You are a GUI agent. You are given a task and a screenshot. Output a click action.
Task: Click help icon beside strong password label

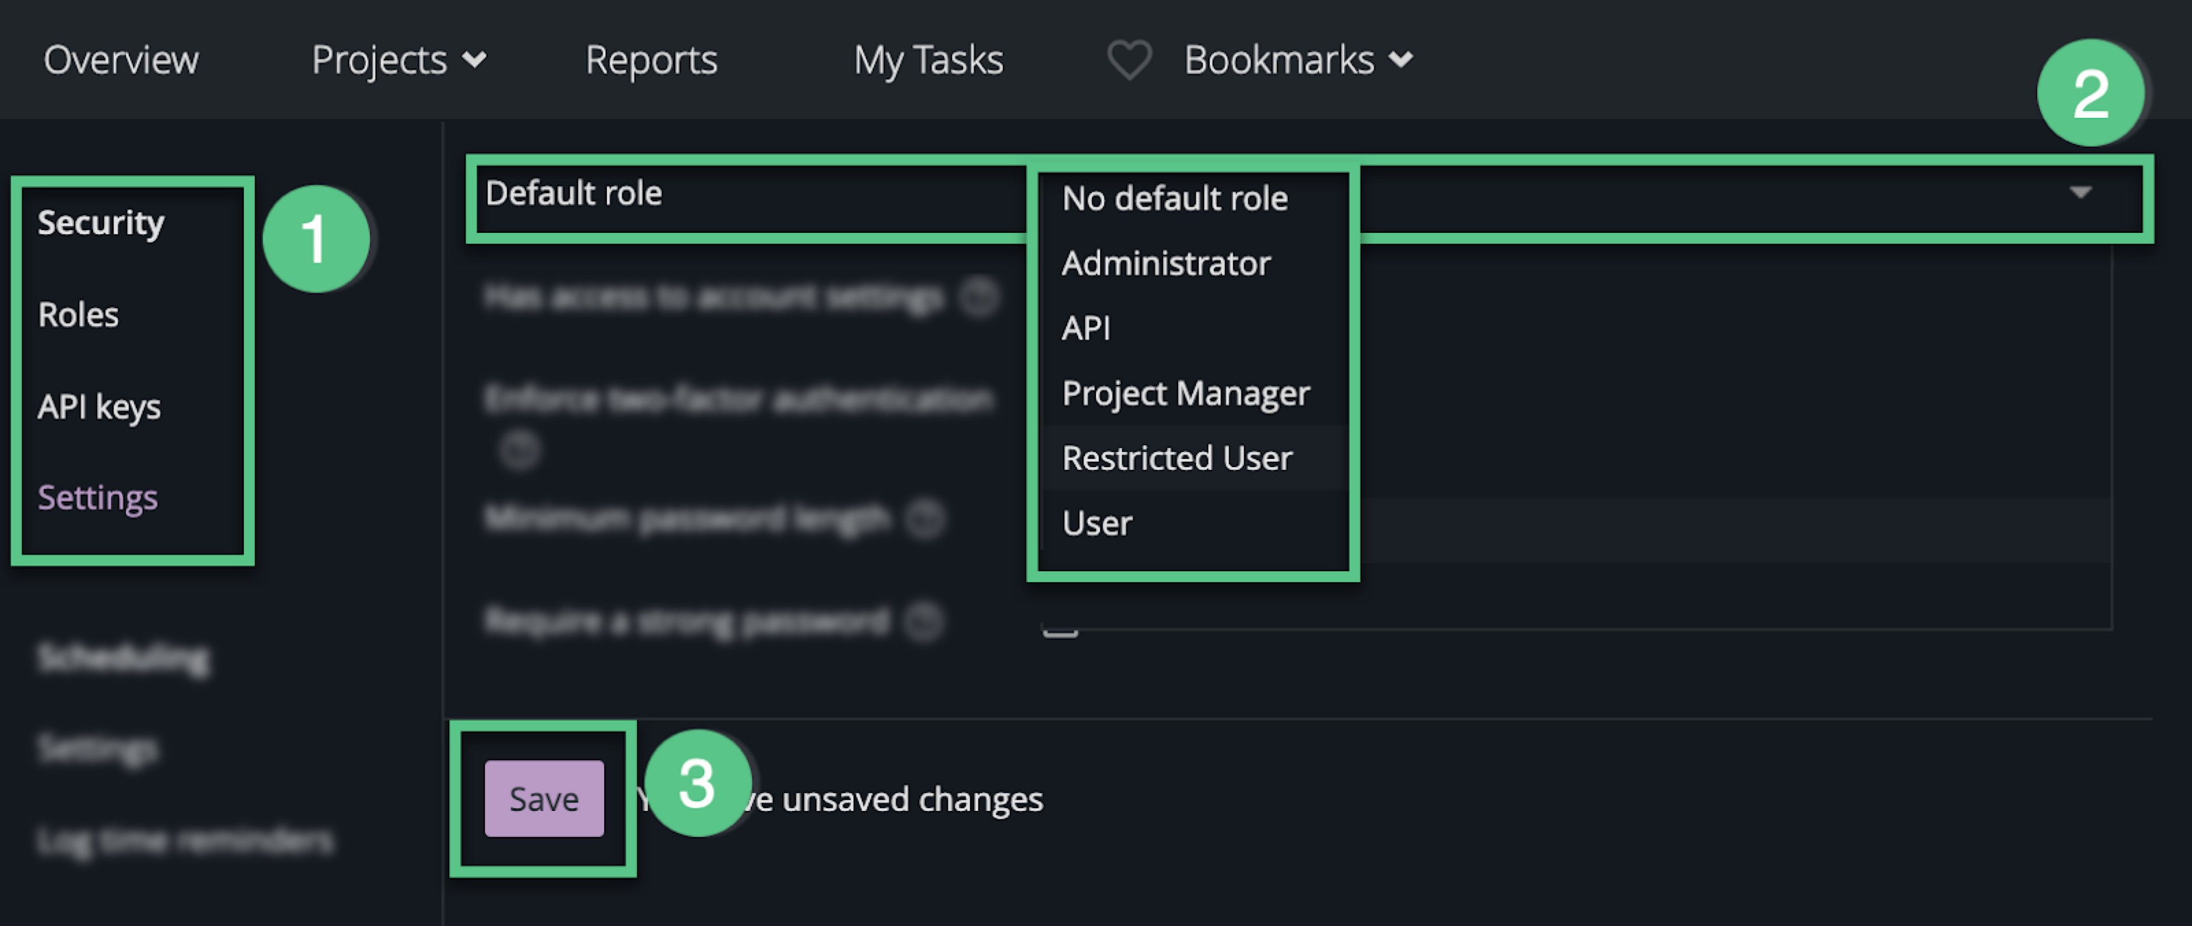[923, 621]
